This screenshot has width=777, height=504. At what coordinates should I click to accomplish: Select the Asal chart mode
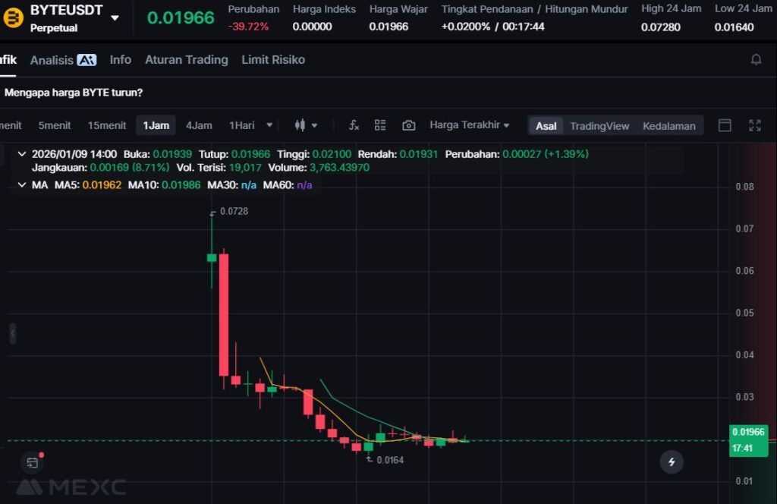point(546,126)
